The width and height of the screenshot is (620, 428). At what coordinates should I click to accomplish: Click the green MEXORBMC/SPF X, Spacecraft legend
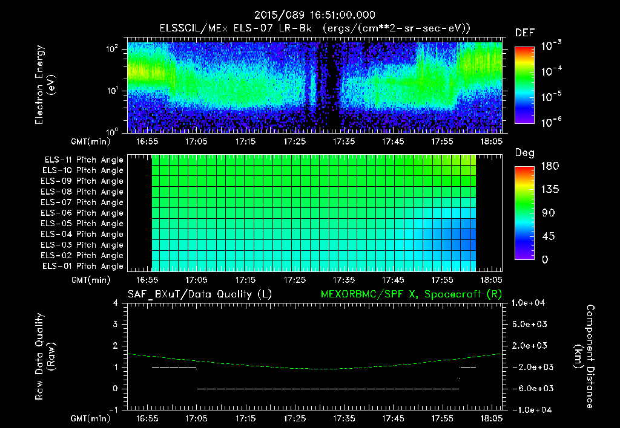click(411, 294)
